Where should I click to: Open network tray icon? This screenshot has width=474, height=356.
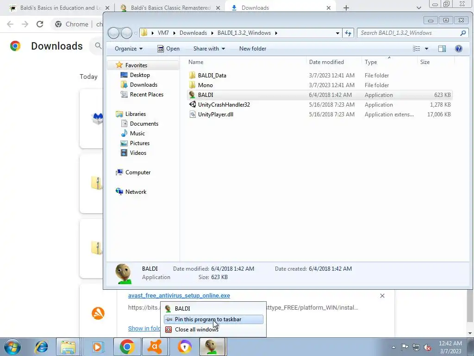tap(416, 347)
